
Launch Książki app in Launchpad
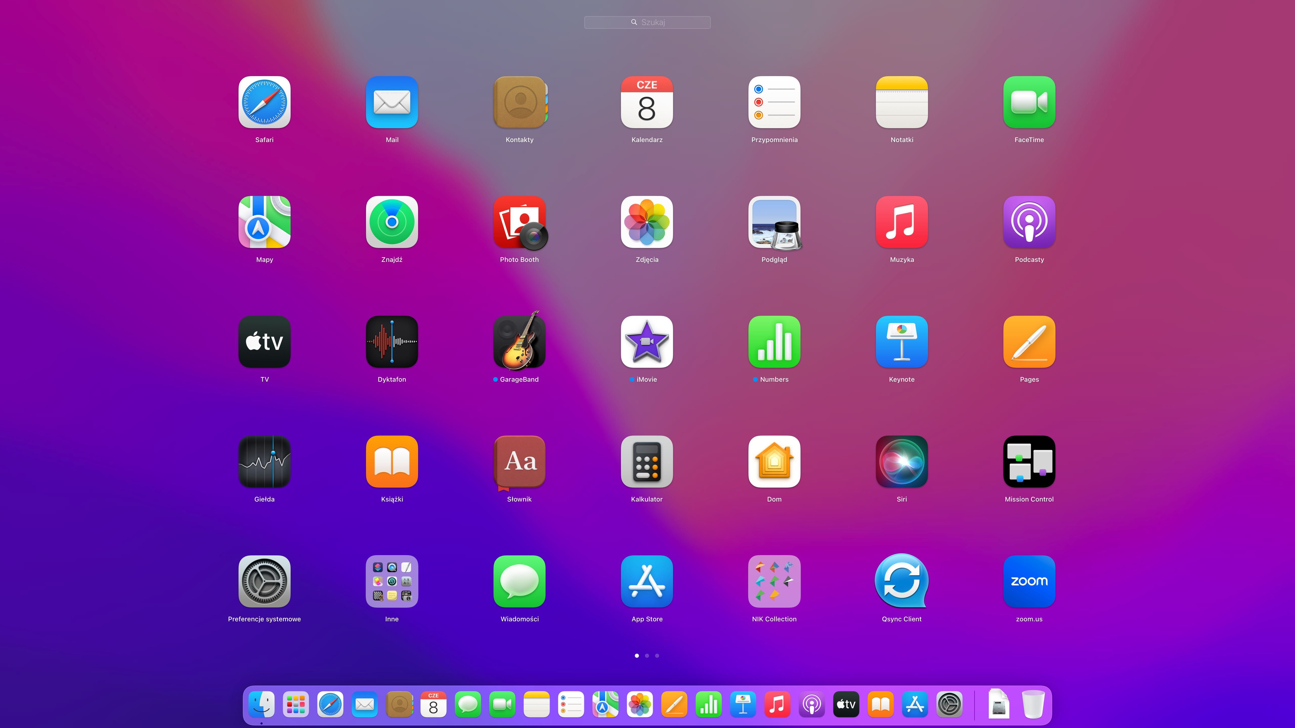[x=392, y=462]
